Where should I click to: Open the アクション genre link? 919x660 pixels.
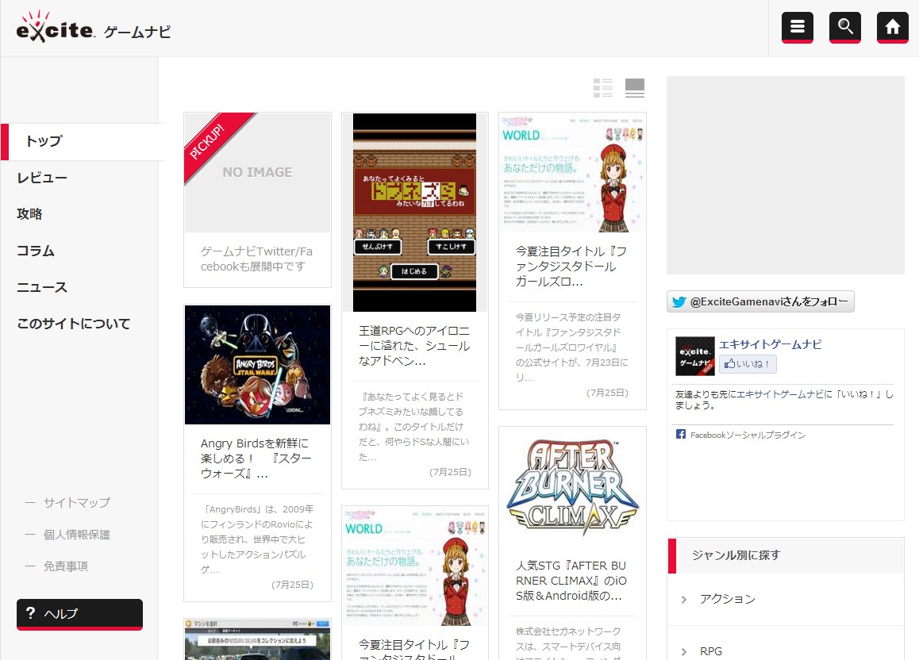tap(728, 599)
